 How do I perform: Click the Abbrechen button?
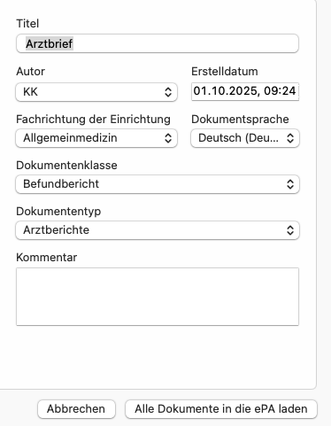[x=76, y=409]
